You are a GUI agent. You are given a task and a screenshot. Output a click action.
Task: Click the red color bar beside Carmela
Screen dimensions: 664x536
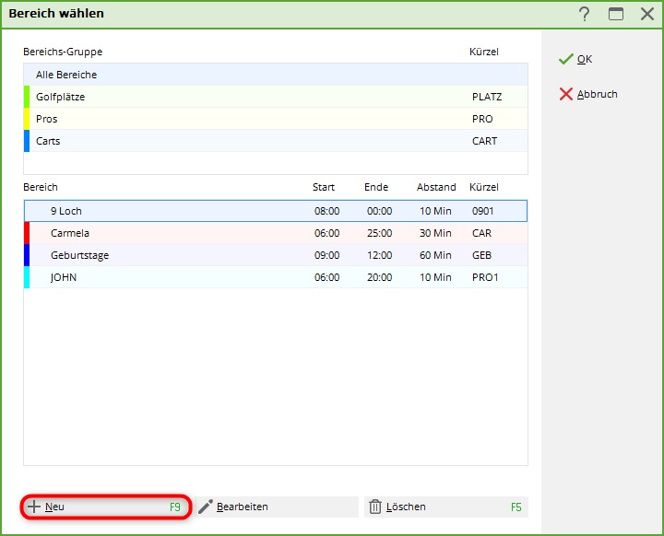[x=27, y=233]
